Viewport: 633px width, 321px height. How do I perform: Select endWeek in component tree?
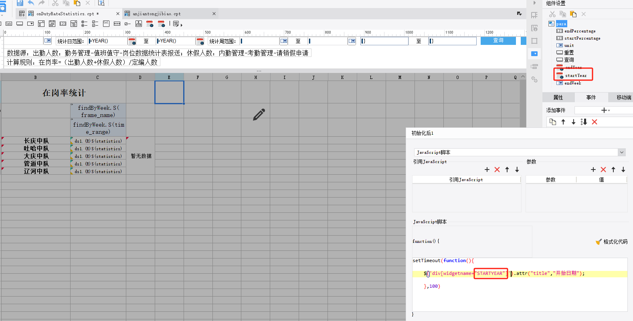572,83
